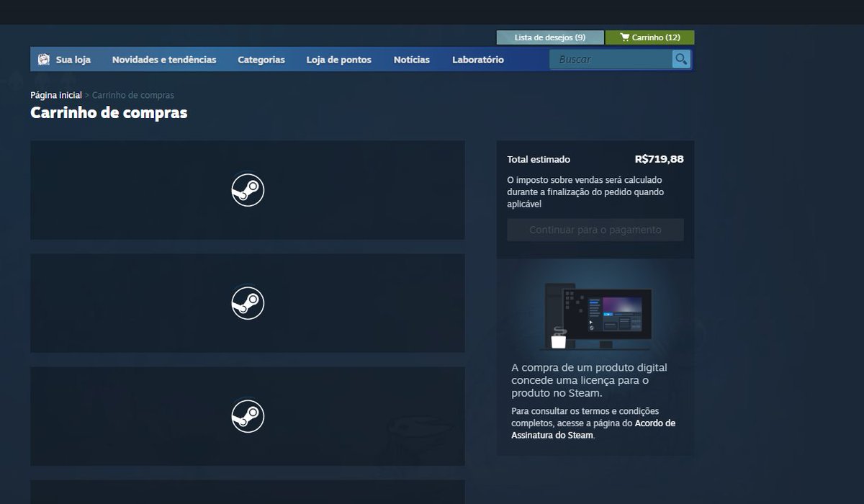Viewport: 864px width, 504px height.
Task: Click the R$719,88 total amount
Action: tap(660, 159)
